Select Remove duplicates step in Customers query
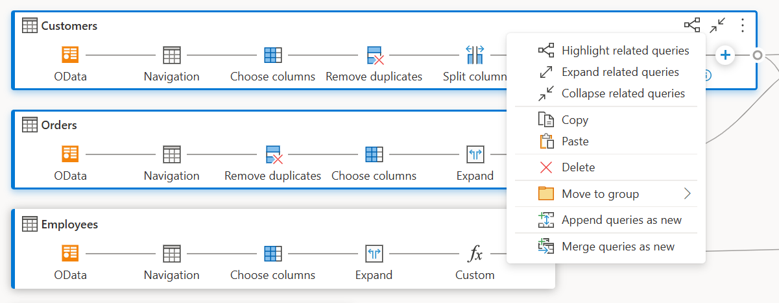 tap(374, 55)
